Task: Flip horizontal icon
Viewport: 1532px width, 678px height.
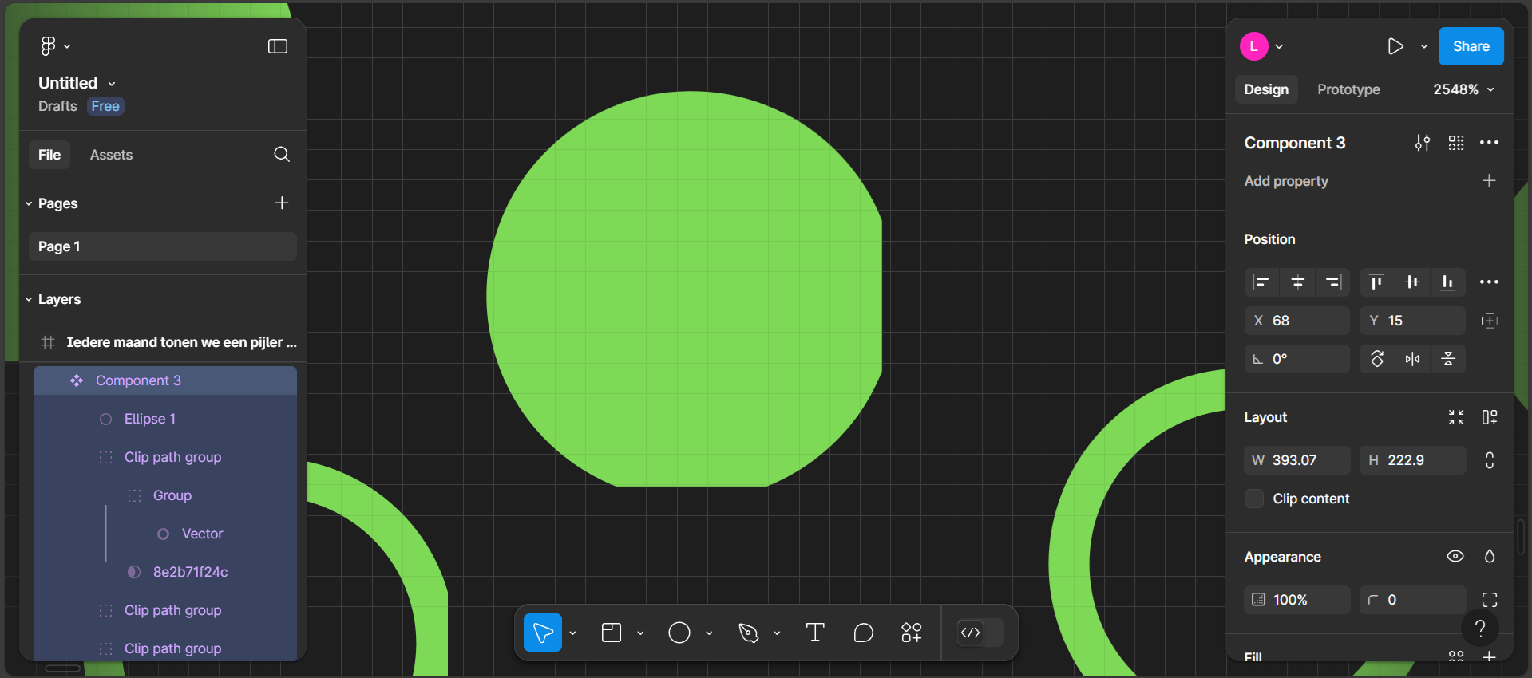Action: (1412, 359)
